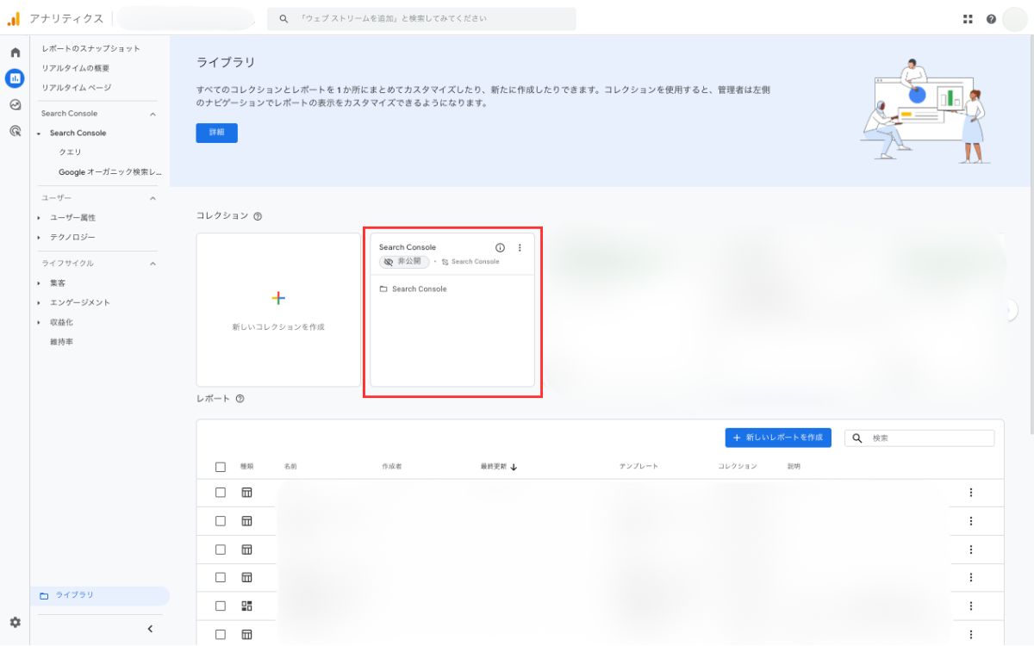1034x646 pixels.
Task: Check the first report row checkbox
Action: click(x=221, y=493)
